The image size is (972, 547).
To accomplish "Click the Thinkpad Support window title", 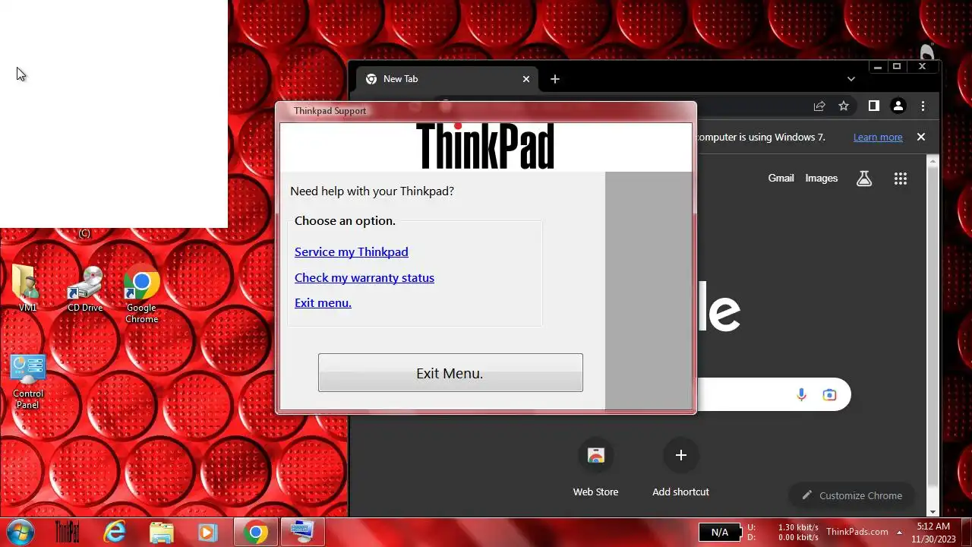I will 330,111.
